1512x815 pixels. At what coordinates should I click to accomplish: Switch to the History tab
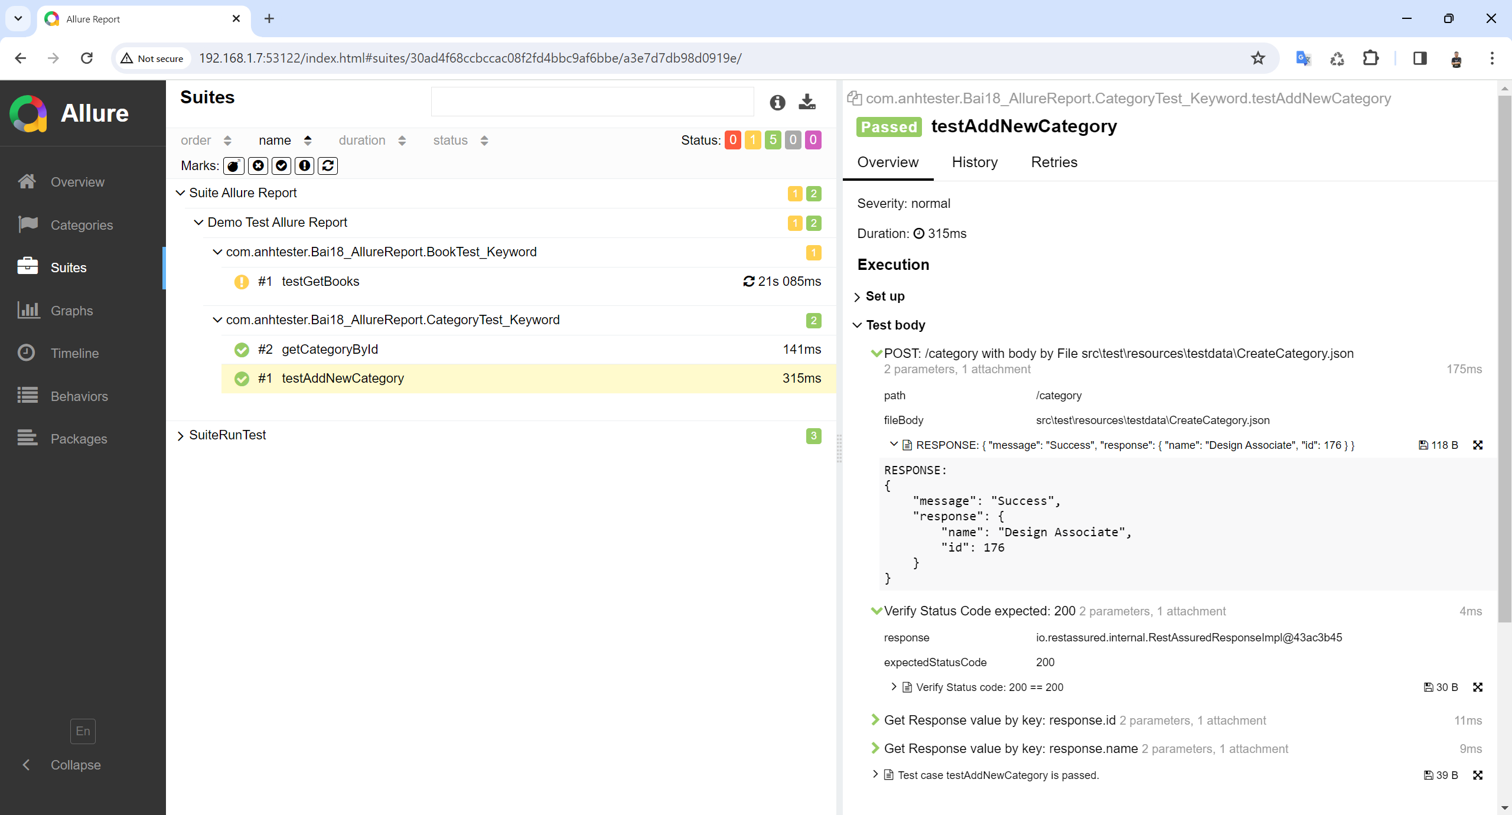[x=975, y=162]
